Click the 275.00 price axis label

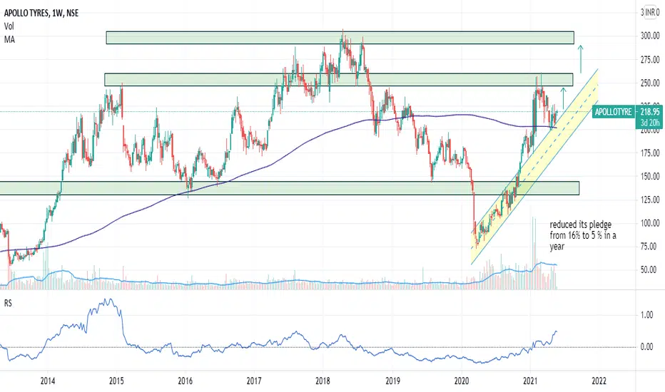point(650,60)
